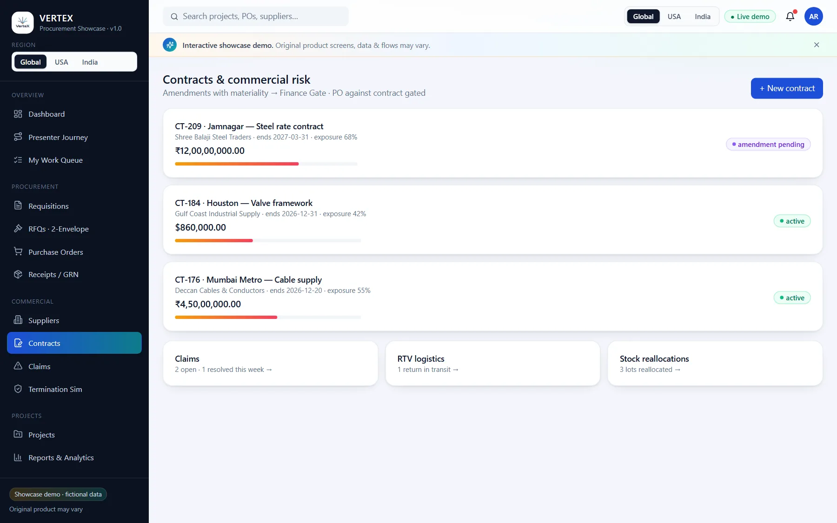The image size is (837, 523).
Task: Go to Purchase Orders
Action: click(x=74, y=252)
